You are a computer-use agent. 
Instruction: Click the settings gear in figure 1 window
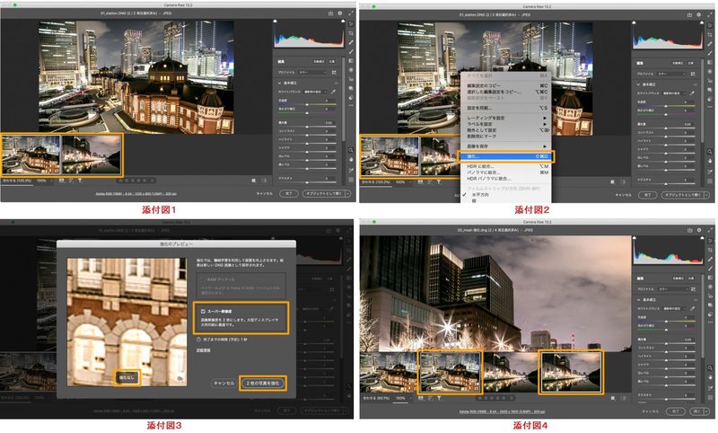point(340,13)
